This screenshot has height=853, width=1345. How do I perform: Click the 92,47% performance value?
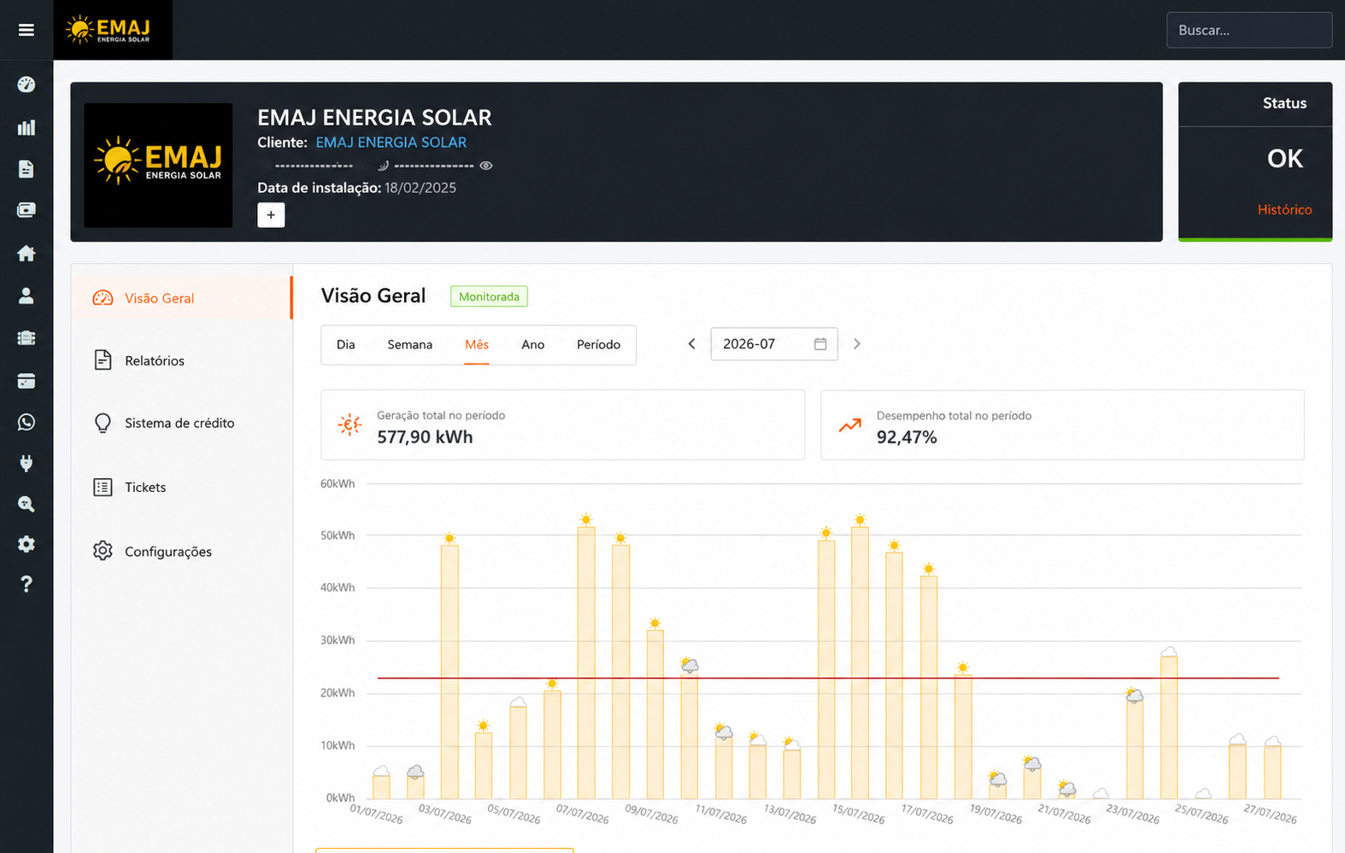pos(907,437)
